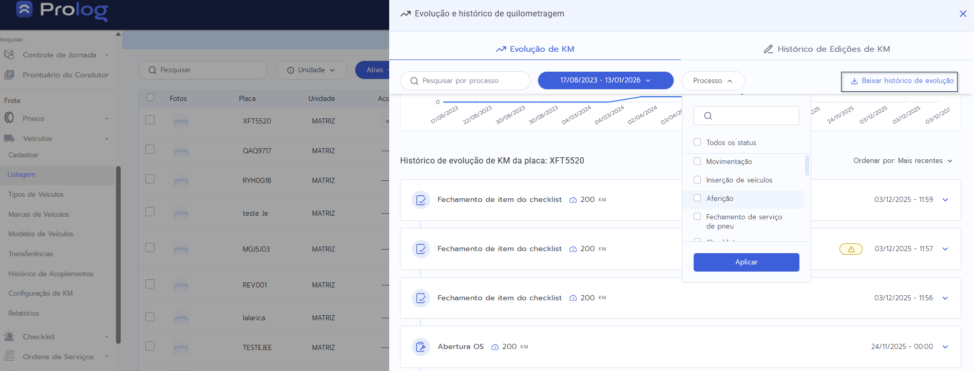Click the Controle de Jornada icon
Viewport: 974px width, 371px height.
[x=9, y=55]
